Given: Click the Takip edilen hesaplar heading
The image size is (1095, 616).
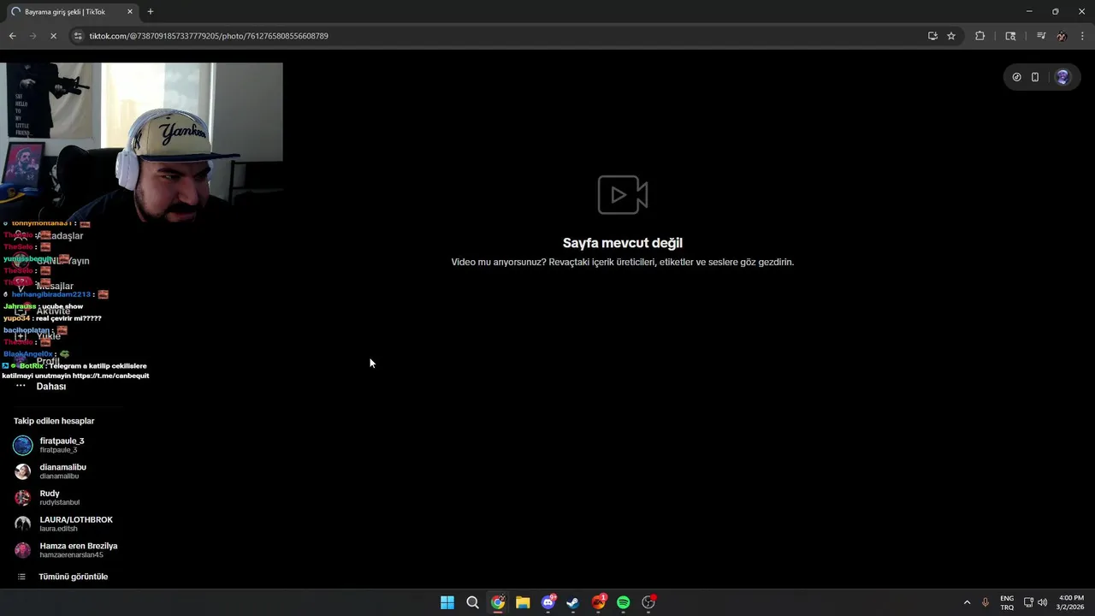Looking at the screenshot, I should click(54, 421).
